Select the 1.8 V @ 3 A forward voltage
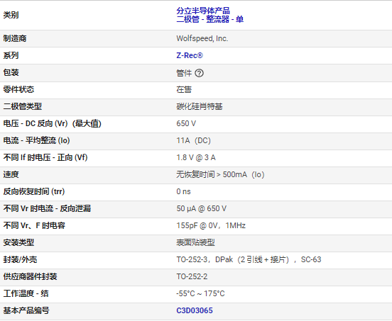392x321 pixels. coord(196,157)
